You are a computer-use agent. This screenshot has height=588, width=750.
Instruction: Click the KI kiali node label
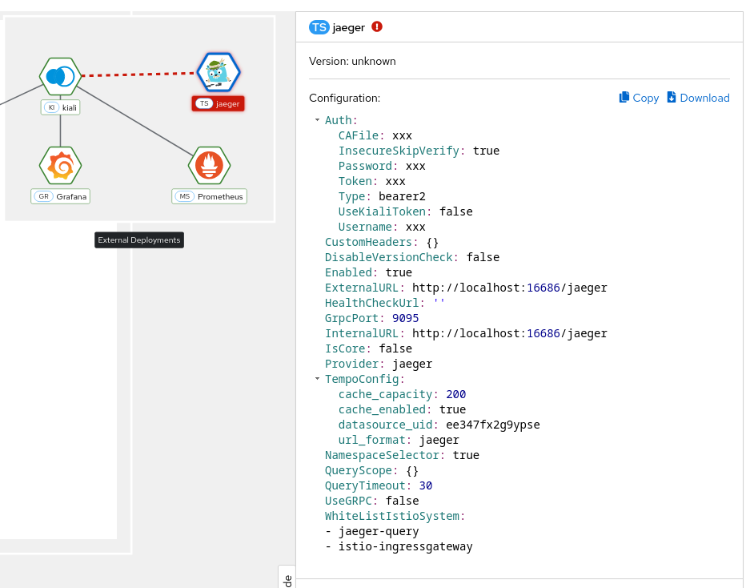[61, 107]
